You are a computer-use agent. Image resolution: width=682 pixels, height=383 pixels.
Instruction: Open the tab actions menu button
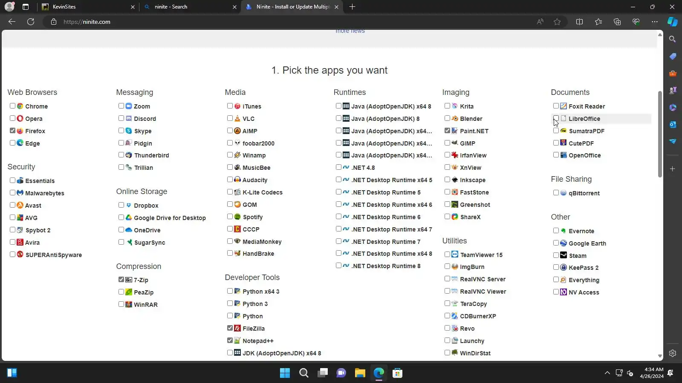click(26, 7)
